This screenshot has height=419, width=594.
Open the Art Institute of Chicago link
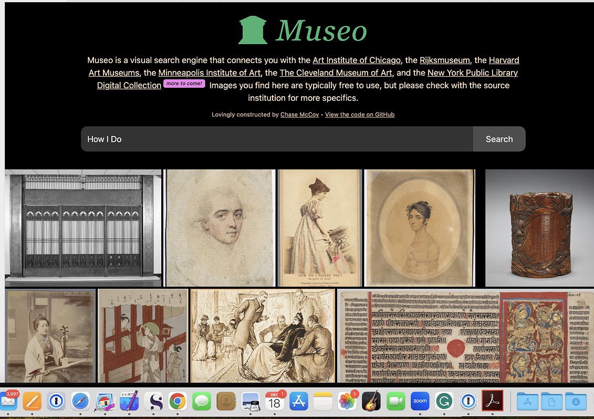(357, 60)
